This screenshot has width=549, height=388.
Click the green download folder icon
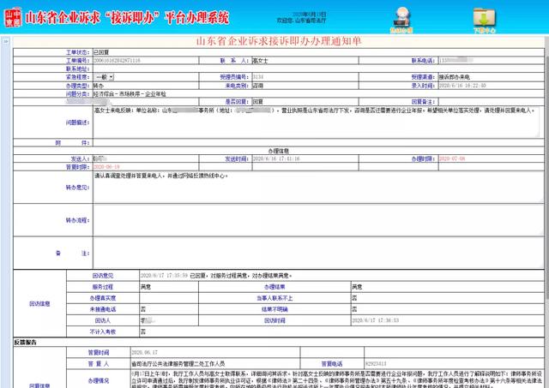[x=485, y=18]
